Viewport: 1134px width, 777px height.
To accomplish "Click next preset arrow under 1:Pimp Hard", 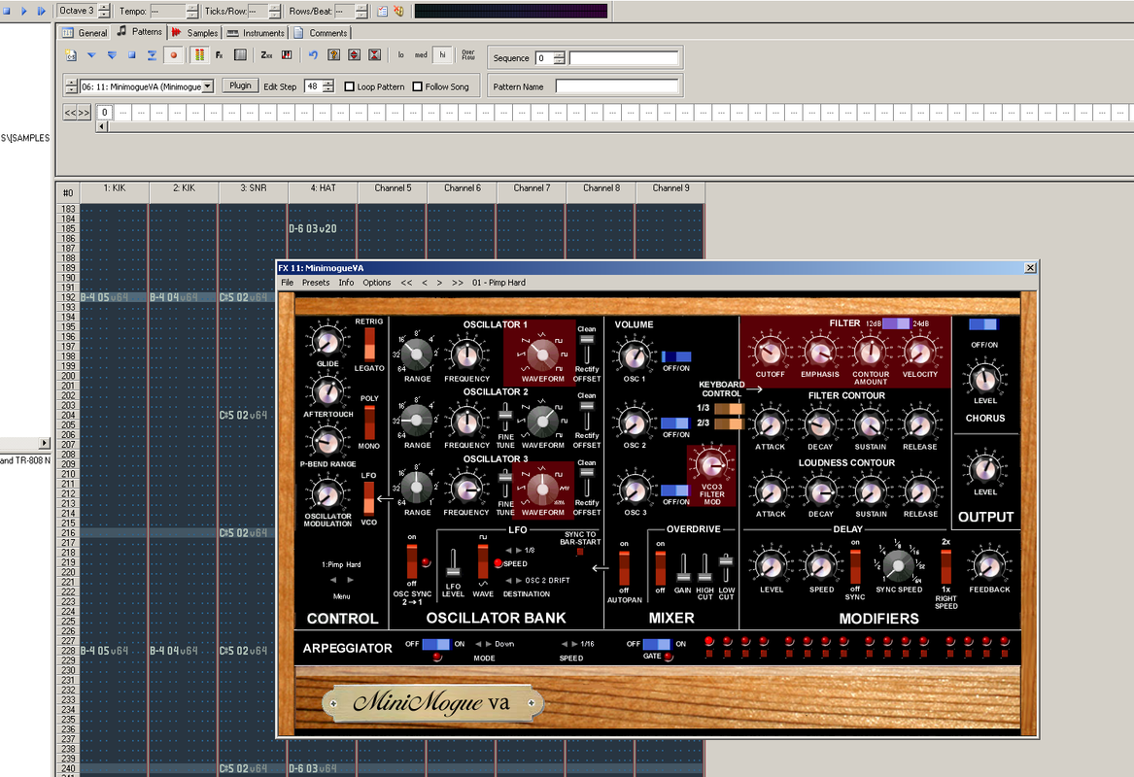I will tap(351, 581).
